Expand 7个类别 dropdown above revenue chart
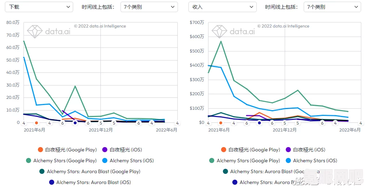Viewport: 366px width, 188px height. (x=332, y=7)
